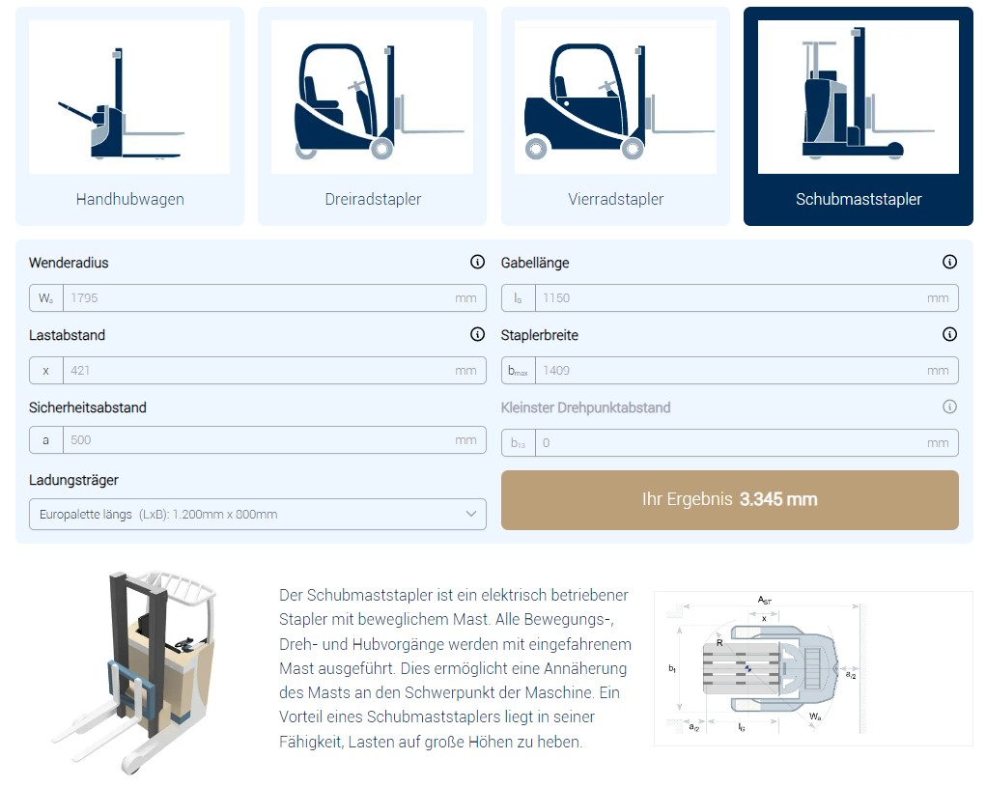Screen dimensions: 986x787
Task: Open the aisle width schematic diagram
Action: (x=813, y=668)
